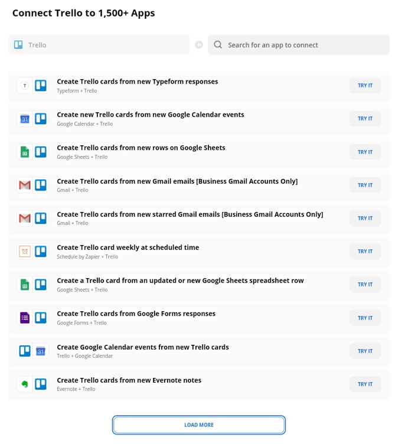
Task: Click the Trello logo in the Trello app field
Action: tap(18, 45)
